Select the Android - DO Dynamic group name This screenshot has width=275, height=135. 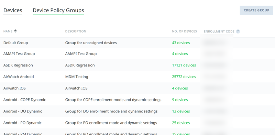tap(23, 111)
